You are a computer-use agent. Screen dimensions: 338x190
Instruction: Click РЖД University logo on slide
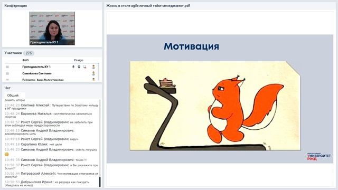pyautogui.click(x=319, y=157)
